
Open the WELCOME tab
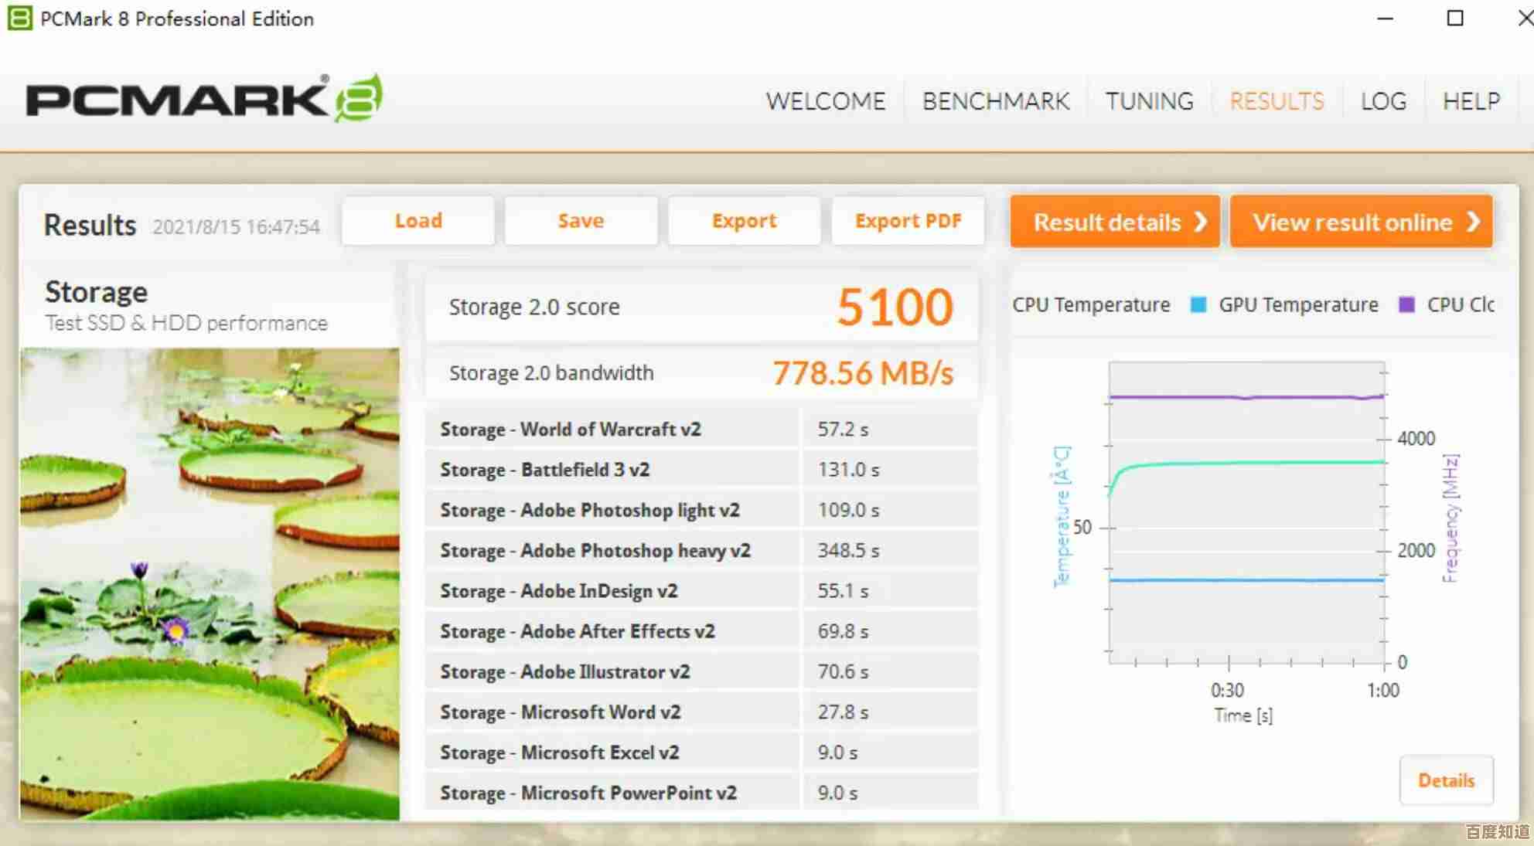[x=825, y=101]
